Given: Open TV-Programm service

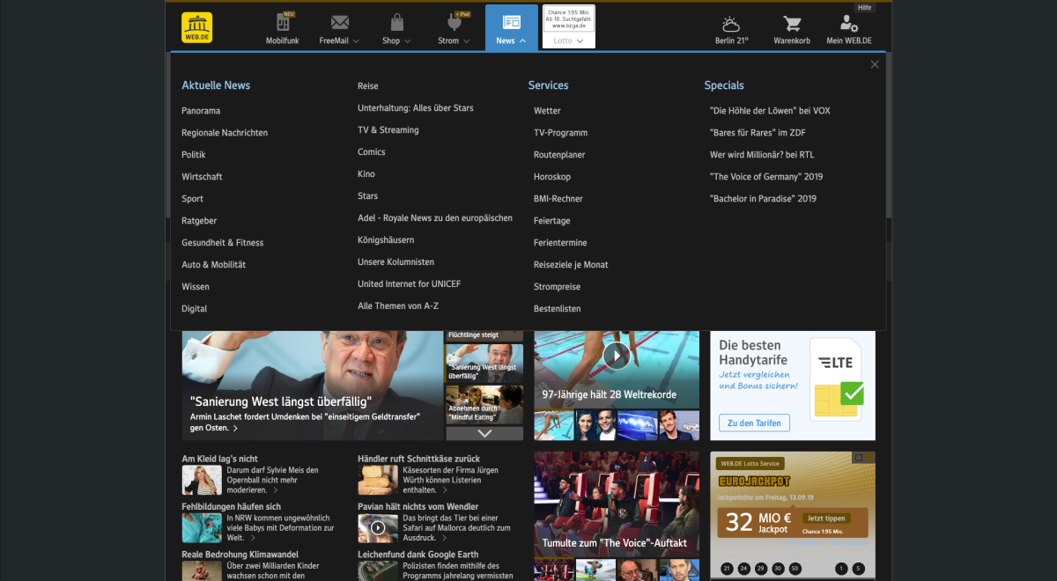Looking at the screenshot, I should click(560, 133).
